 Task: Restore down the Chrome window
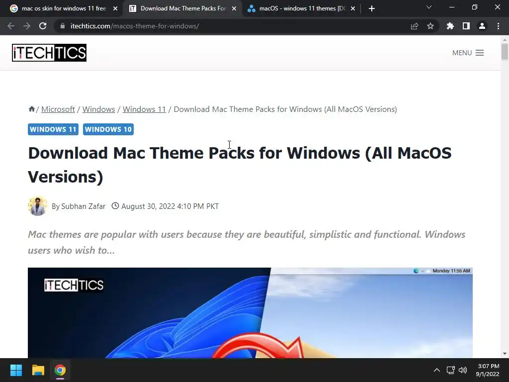tap(475, 7)
